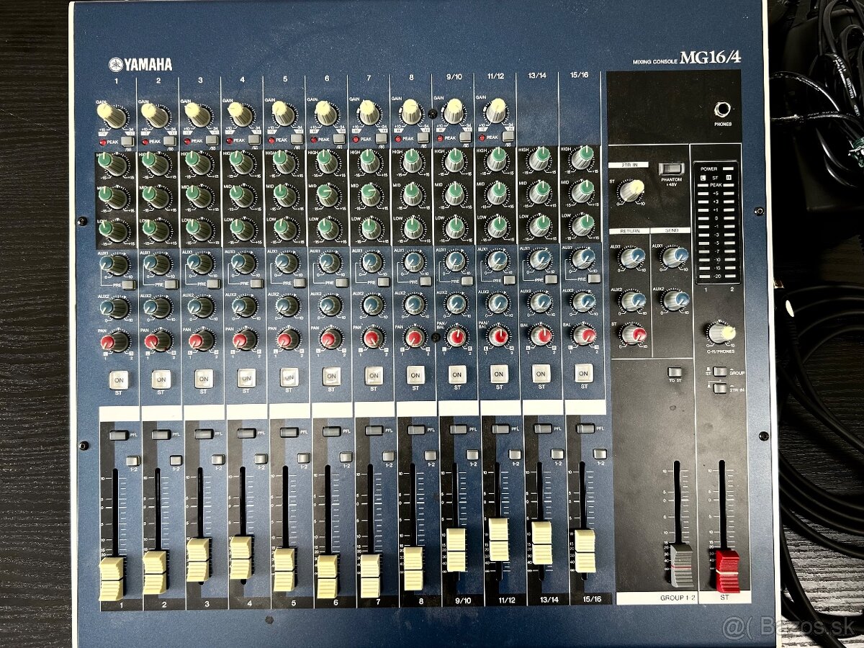Toggle the channel 2 PFL switch
Screen dimensions: 864x648
(161, 434)
